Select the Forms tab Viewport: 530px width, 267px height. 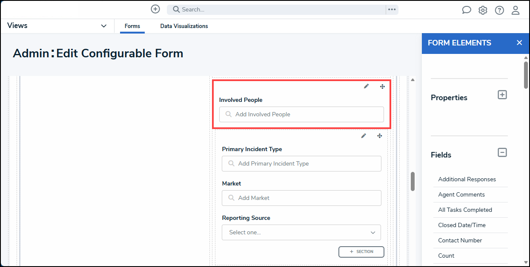pyautogui.click(x=132, y=26)
